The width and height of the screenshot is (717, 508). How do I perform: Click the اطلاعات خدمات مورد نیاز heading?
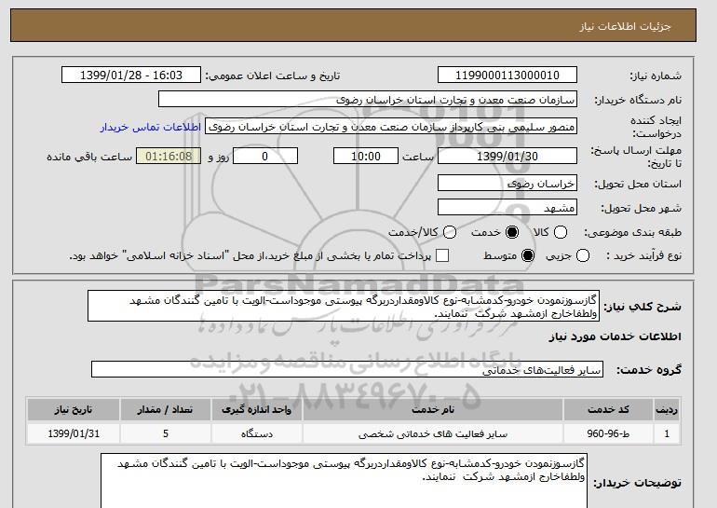click(x=615, y=336)
